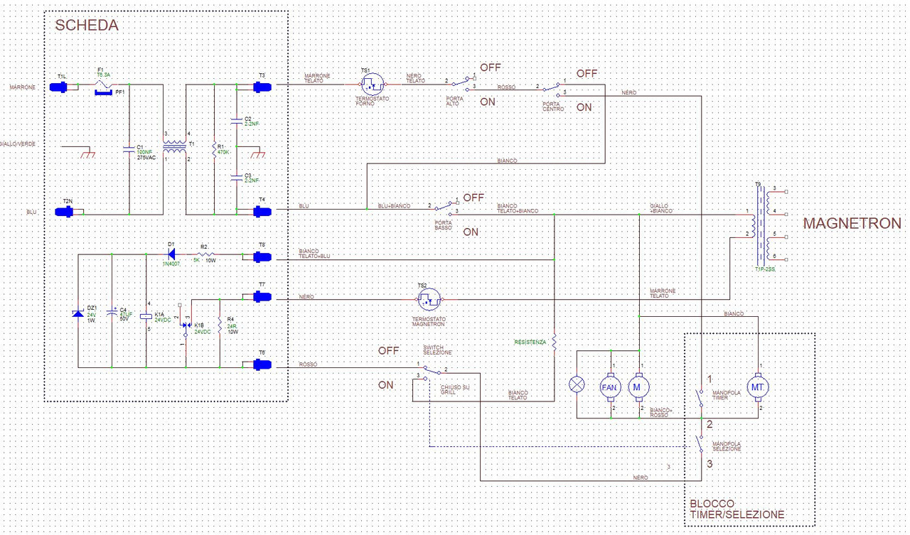910x535 pixels.
Task: Select diode D1 symbol
Action: [171, 255]
